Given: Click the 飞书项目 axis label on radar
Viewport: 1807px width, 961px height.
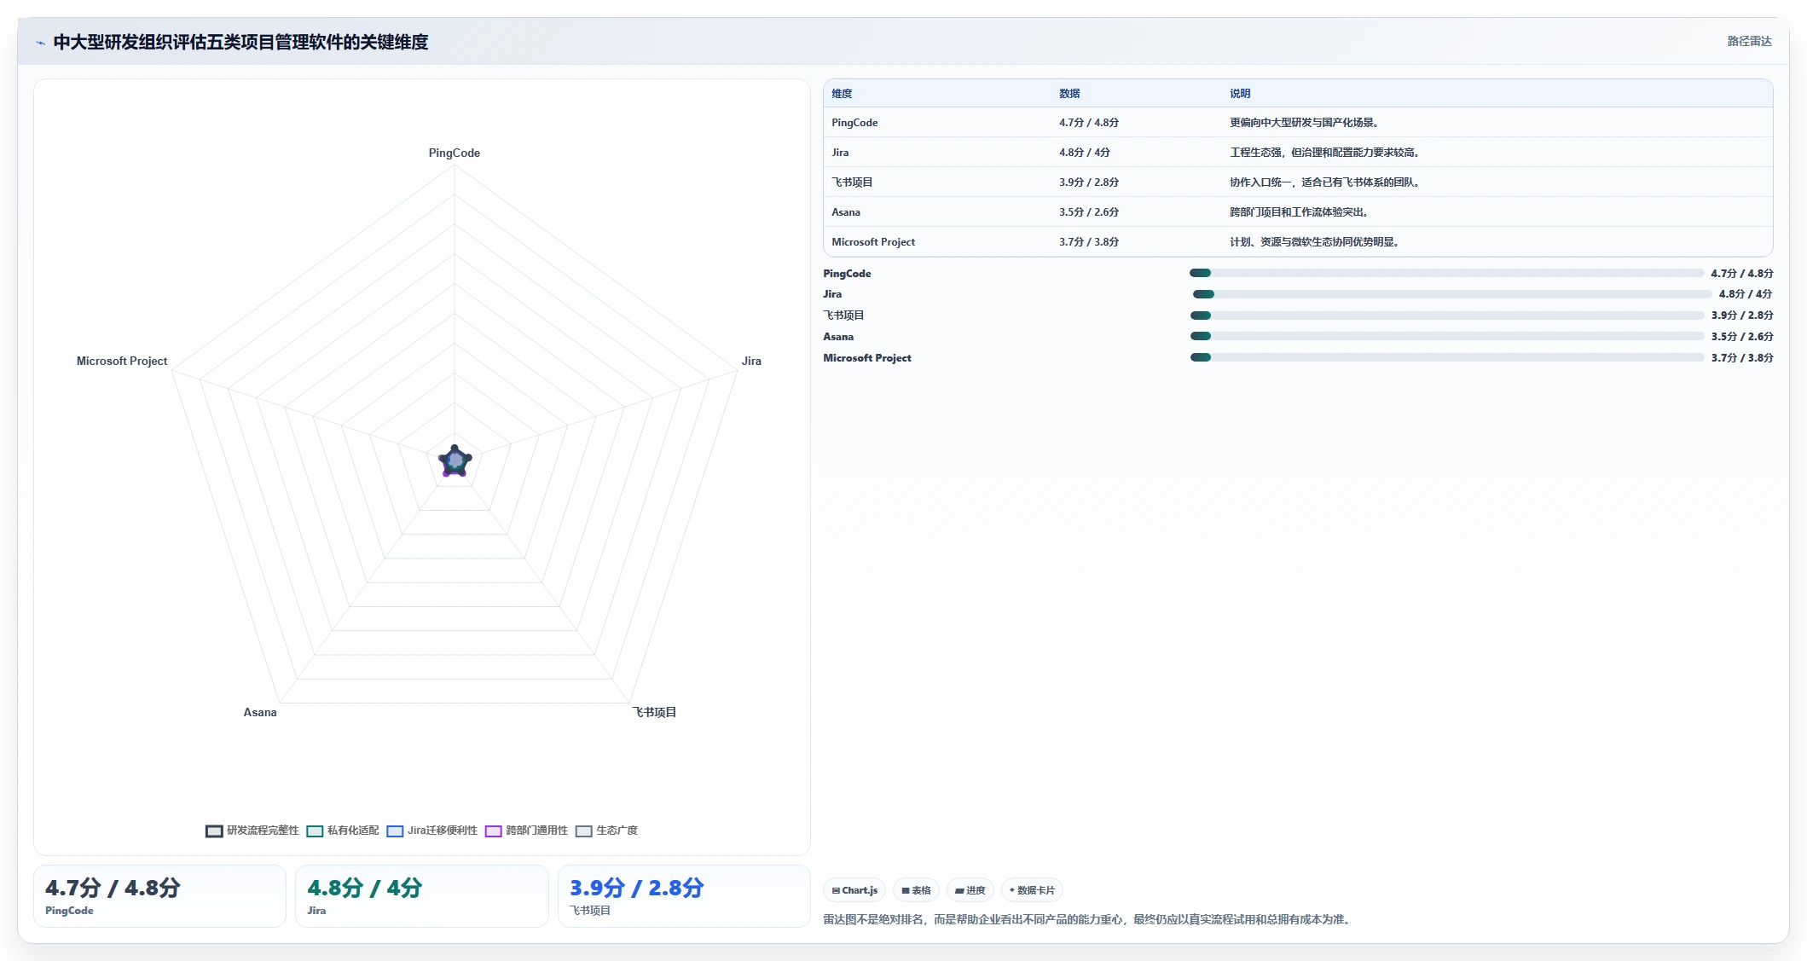Looking at the screenshot, I should (654, 713).
